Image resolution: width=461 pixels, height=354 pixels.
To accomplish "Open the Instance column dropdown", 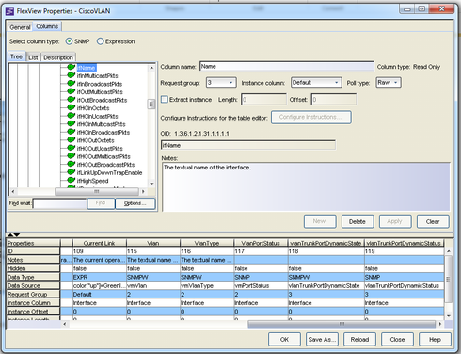I will coord(316,83).
